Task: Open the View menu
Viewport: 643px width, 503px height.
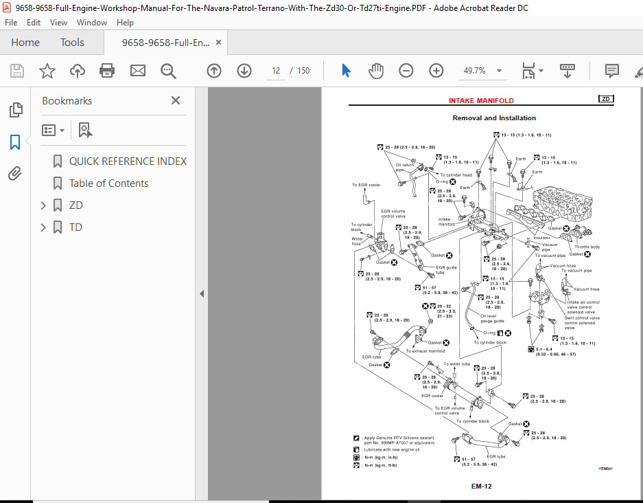Action: click(58, 23)
